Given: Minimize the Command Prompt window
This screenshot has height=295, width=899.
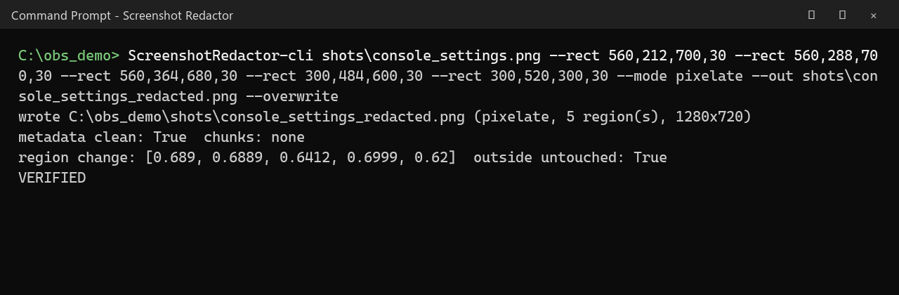Looking at the screenshot, I should click(811, 15).
